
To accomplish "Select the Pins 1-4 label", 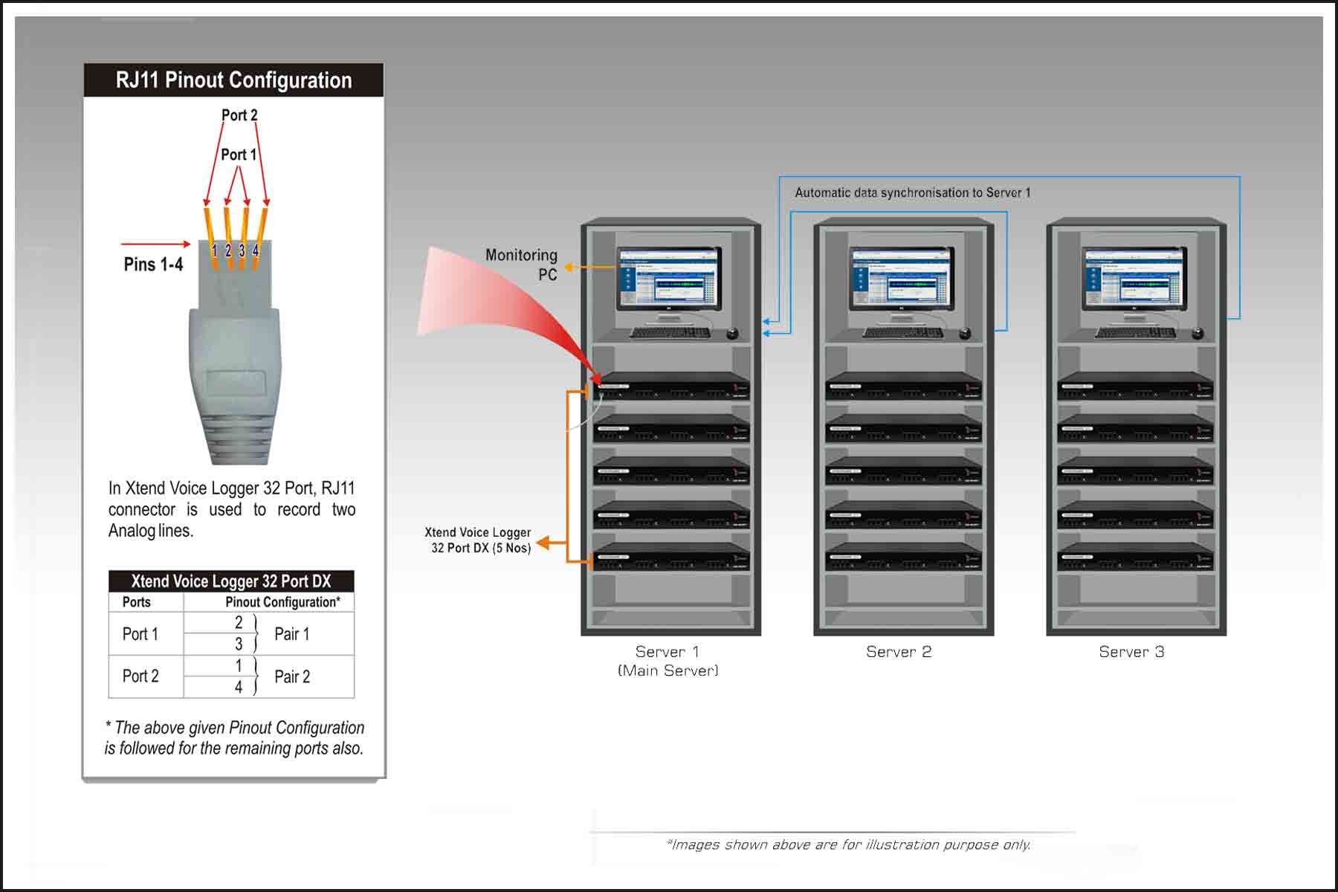I will 153,264.
